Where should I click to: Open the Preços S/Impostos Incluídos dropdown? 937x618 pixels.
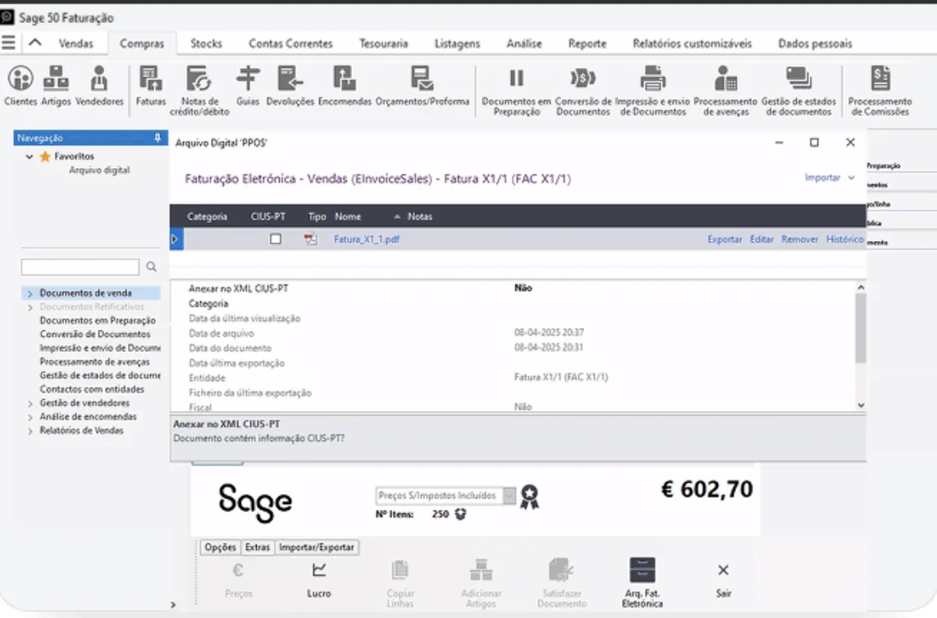point(510,496)
